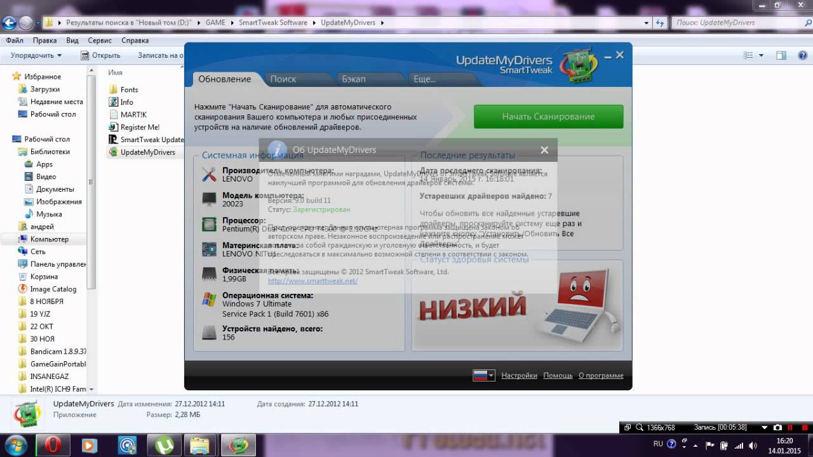
Task: Open the address bar history dropdown
Action: pos(647,22)
